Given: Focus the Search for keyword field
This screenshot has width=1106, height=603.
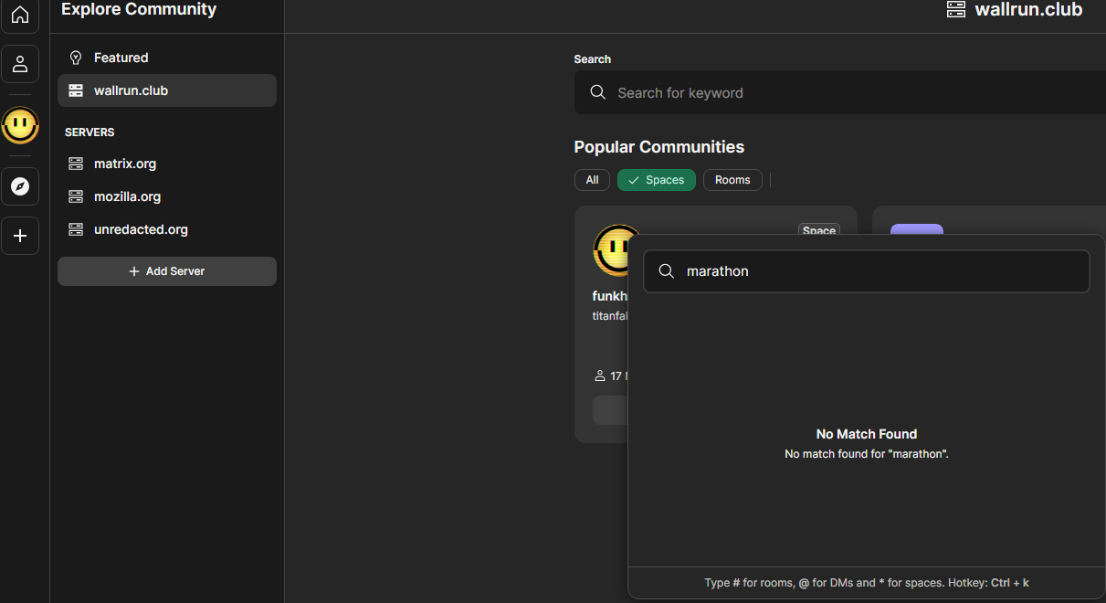Looking at the screenshot, I should pos(839,92).
